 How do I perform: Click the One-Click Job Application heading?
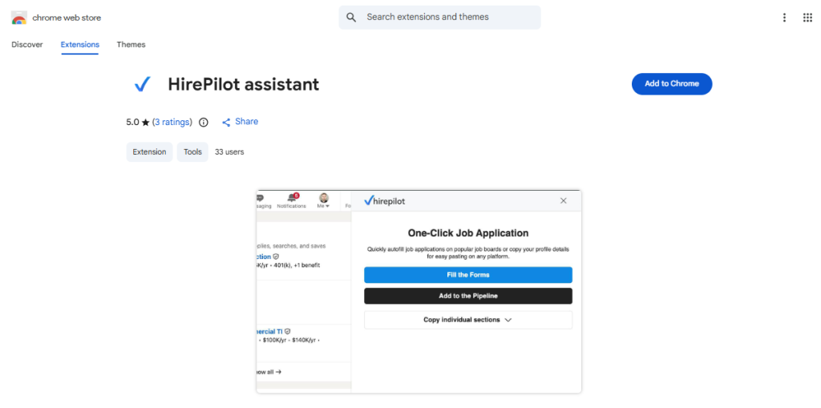click(468, 233)
